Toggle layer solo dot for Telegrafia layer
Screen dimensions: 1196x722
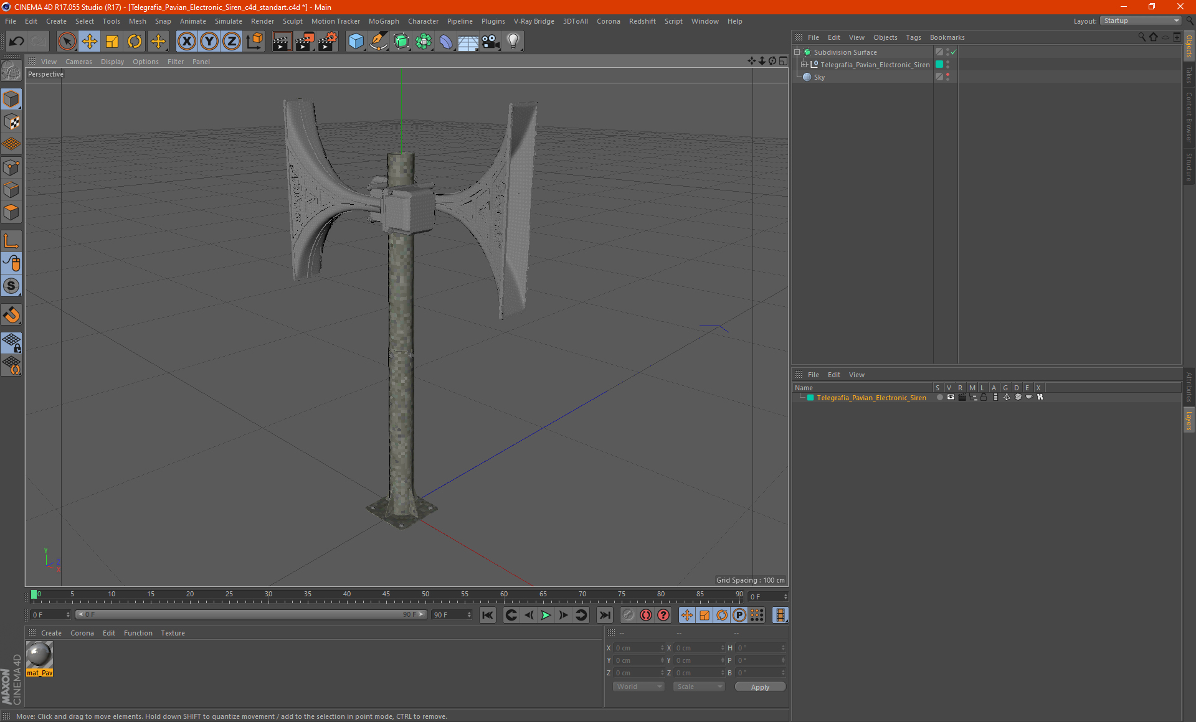[939, 397]
